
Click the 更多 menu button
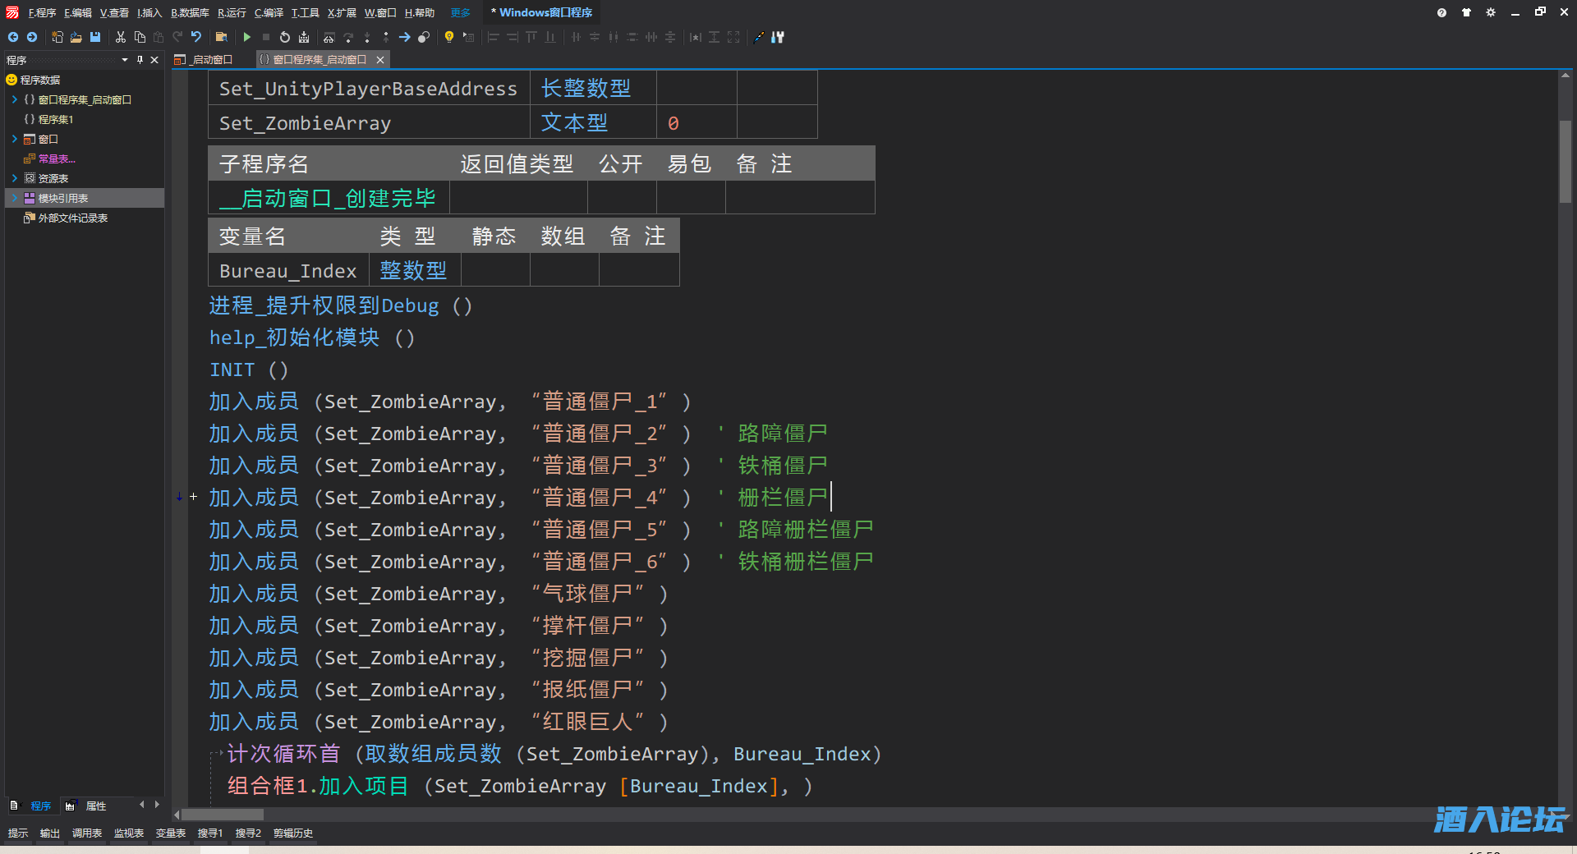[459, 12]
